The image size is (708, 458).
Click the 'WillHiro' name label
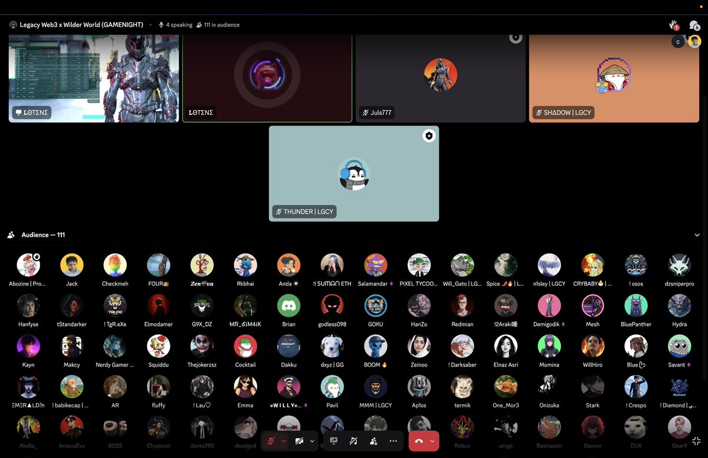[x=592, y=365]
